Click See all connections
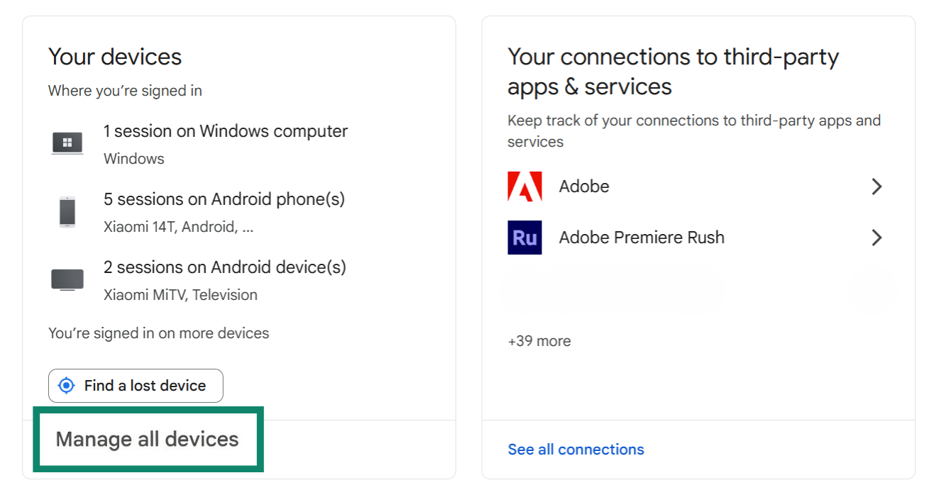 (x=576, y=449)
